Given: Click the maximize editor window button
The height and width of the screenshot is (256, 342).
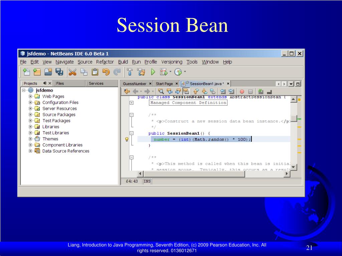Looking at the screenshot, I should pos(298,84).
